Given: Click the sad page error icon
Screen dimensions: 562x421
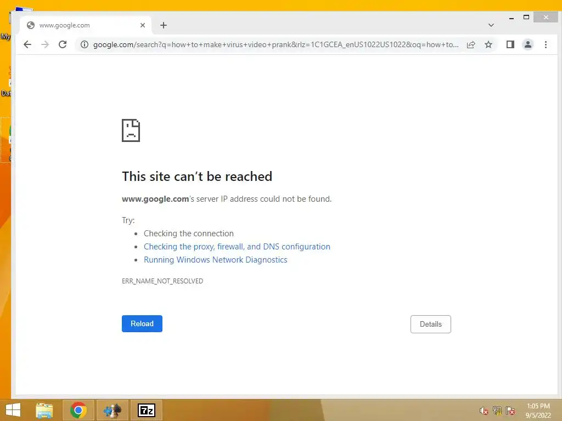Looking at the screenshot, I should pyautogui.click(x=131, y=130).
